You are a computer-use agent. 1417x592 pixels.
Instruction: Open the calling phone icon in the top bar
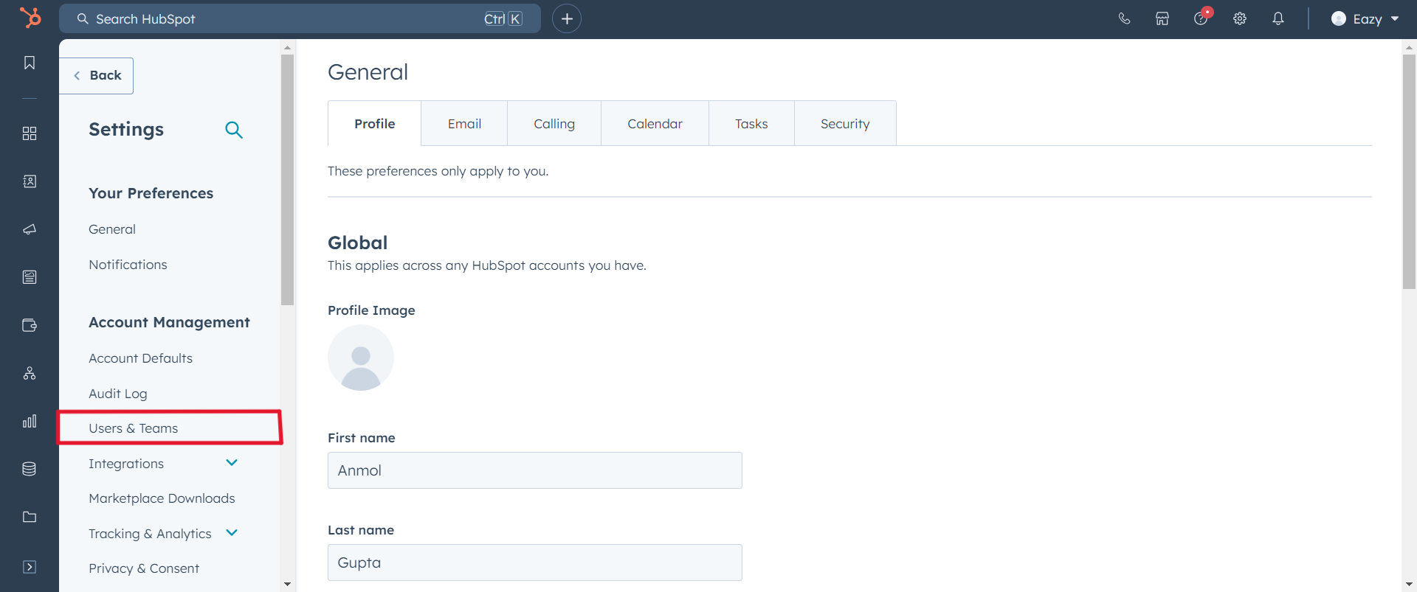(1124, 18)
